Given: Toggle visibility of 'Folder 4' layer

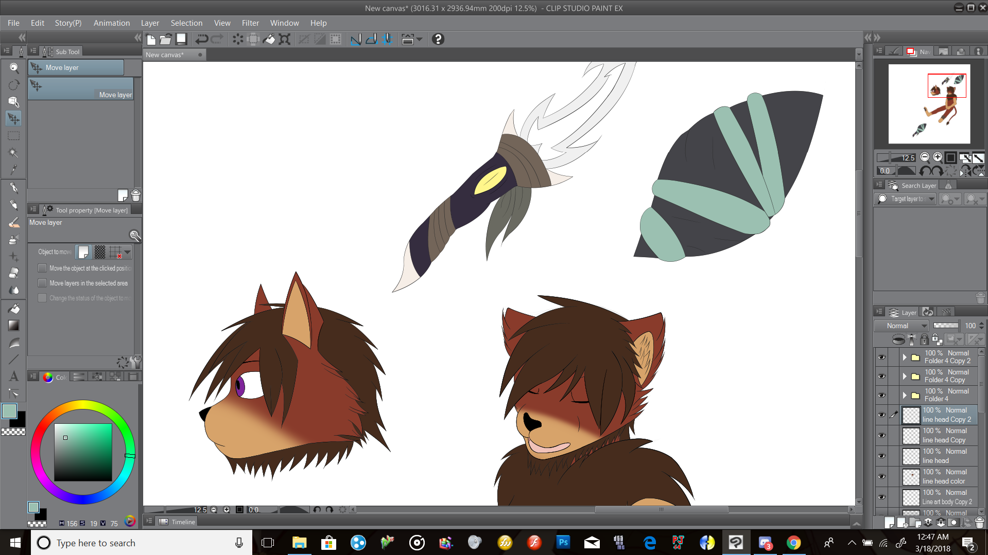Looking at the screenshot, I should pyautogui.click(x=881, y=395).
